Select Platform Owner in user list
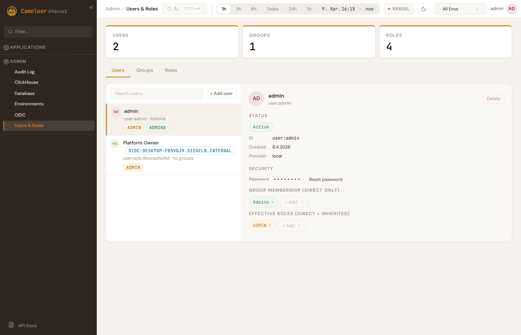 pyautogui.click(x=141, y=143)
